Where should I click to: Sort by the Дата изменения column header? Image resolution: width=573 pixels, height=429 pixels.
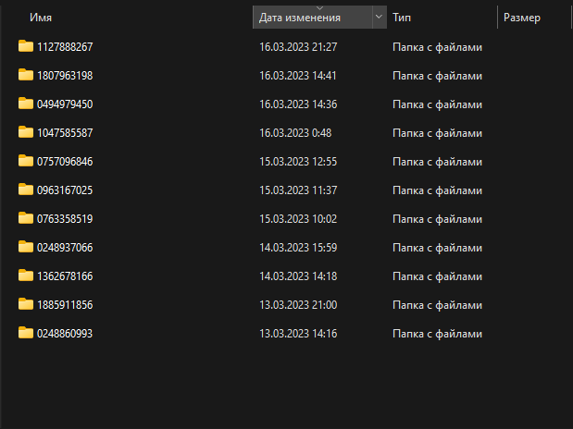[300, 18]
